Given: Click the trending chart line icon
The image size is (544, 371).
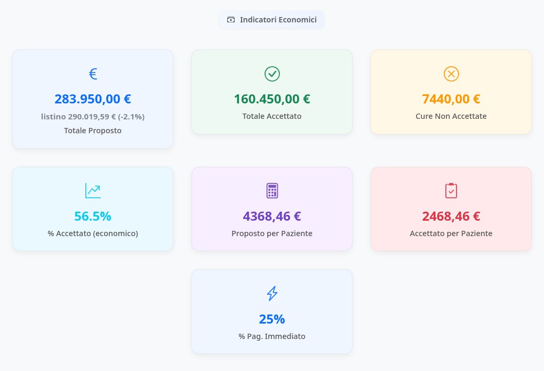Looking at the screenshot, I should [93, 191].
